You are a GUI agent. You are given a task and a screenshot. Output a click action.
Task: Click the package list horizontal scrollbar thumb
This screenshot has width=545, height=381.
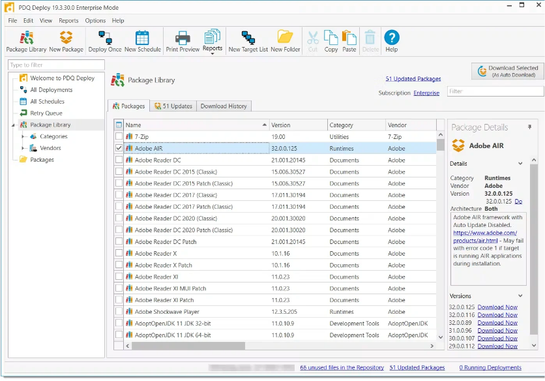point(188,346)
